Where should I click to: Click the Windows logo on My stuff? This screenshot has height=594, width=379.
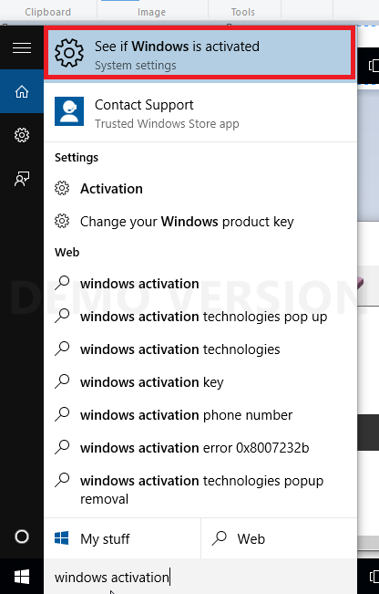pos(62,538)
